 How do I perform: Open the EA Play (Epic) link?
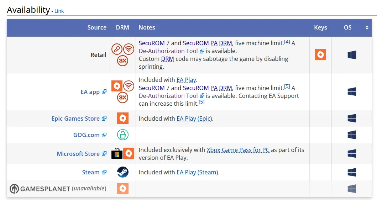click(194, 119)
